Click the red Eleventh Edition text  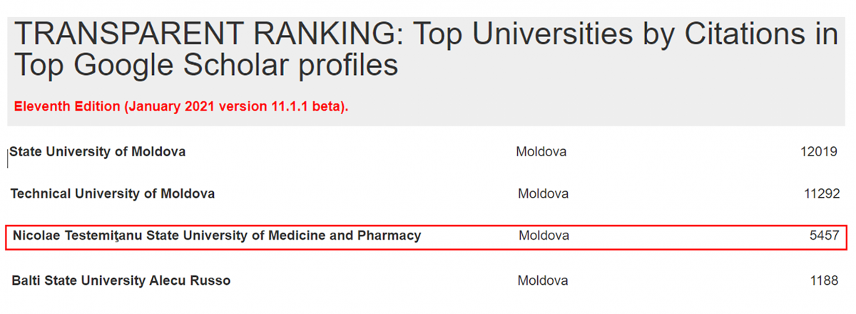tap(67, 106)
